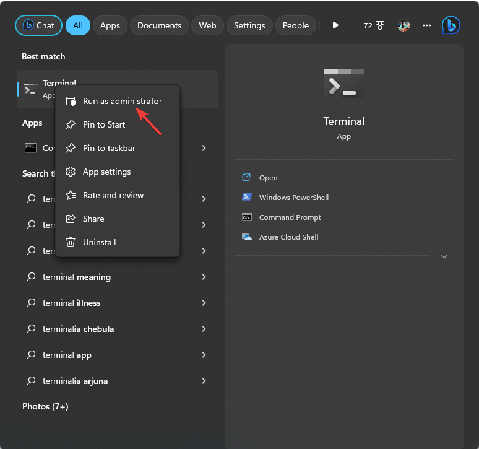Select the 'terminal illness' search suggestion
Screen dimensions: 479x449
click(x=71, y=303)
